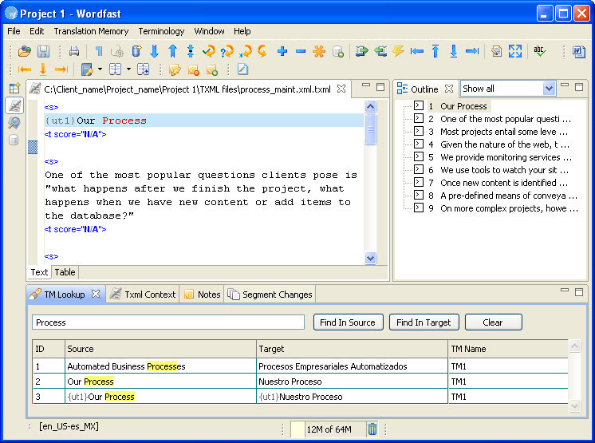The width and height of the screenshot is (595, 443).
Task: Expand outline item 1 Our Process
Action: point(419,105)
